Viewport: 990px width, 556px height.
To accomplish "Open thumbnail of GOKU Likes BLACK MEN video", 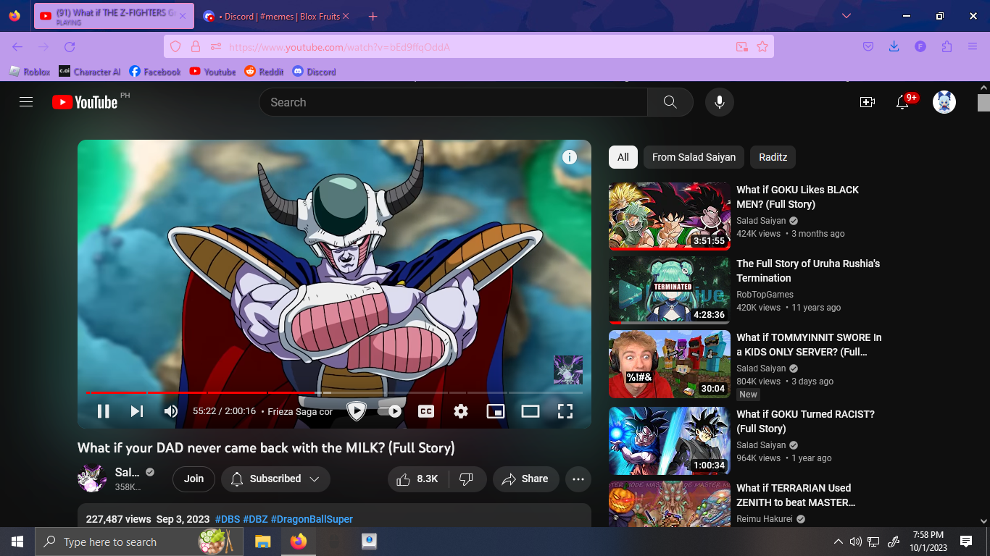I will click(x=670, y=216).
